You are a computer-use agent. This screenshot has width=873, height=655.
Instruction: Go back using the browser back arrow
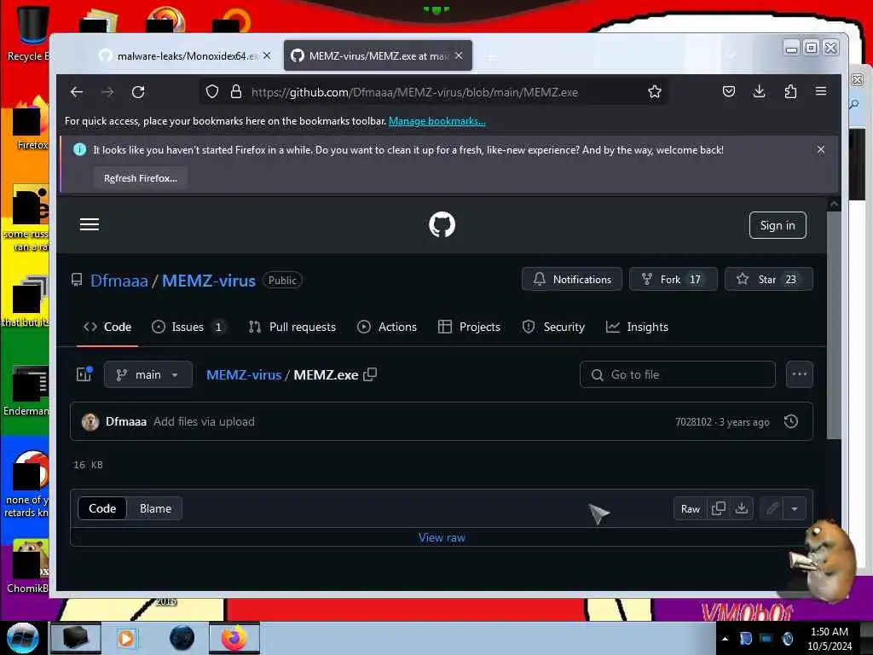click(x=77, y=92)
